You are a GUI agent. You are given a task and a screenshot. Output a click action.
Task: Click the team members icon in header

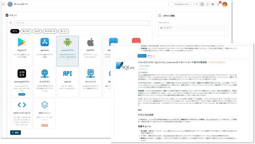(213, 4)
